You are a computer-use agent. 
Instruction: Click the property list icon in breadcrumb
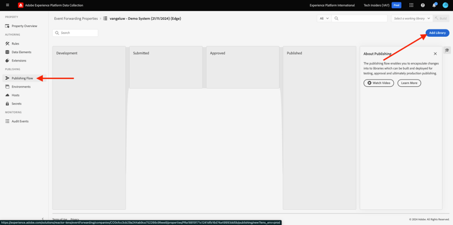pyautogui.click(x=105, y=19)
